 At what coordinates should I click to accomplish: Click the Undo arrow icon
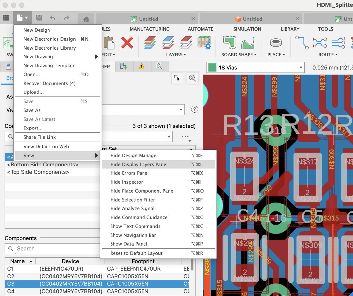click(x=53, y=18)
